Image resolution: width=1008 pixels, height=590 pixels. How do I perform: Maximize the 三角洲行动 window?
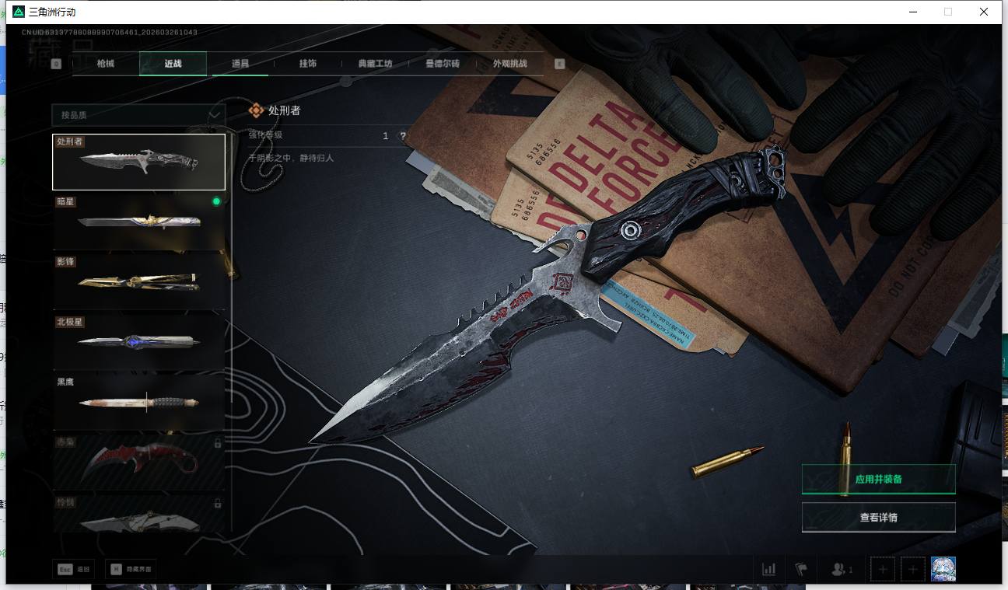(x=947, y=12)
